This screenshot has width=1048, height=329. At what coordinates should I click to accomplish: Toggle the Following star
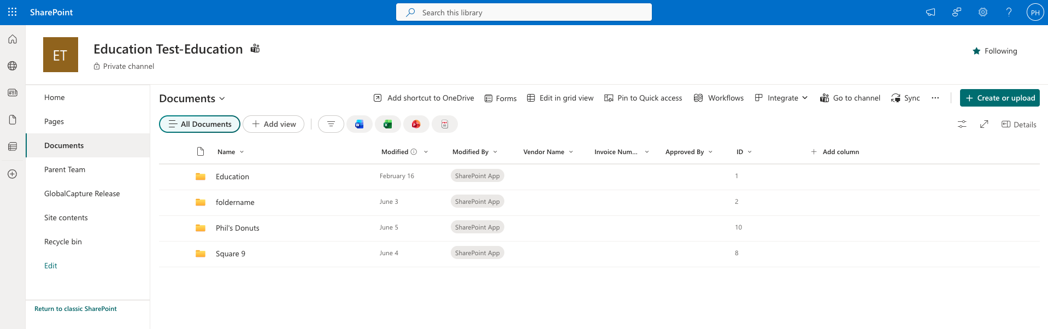click(976, 51)
